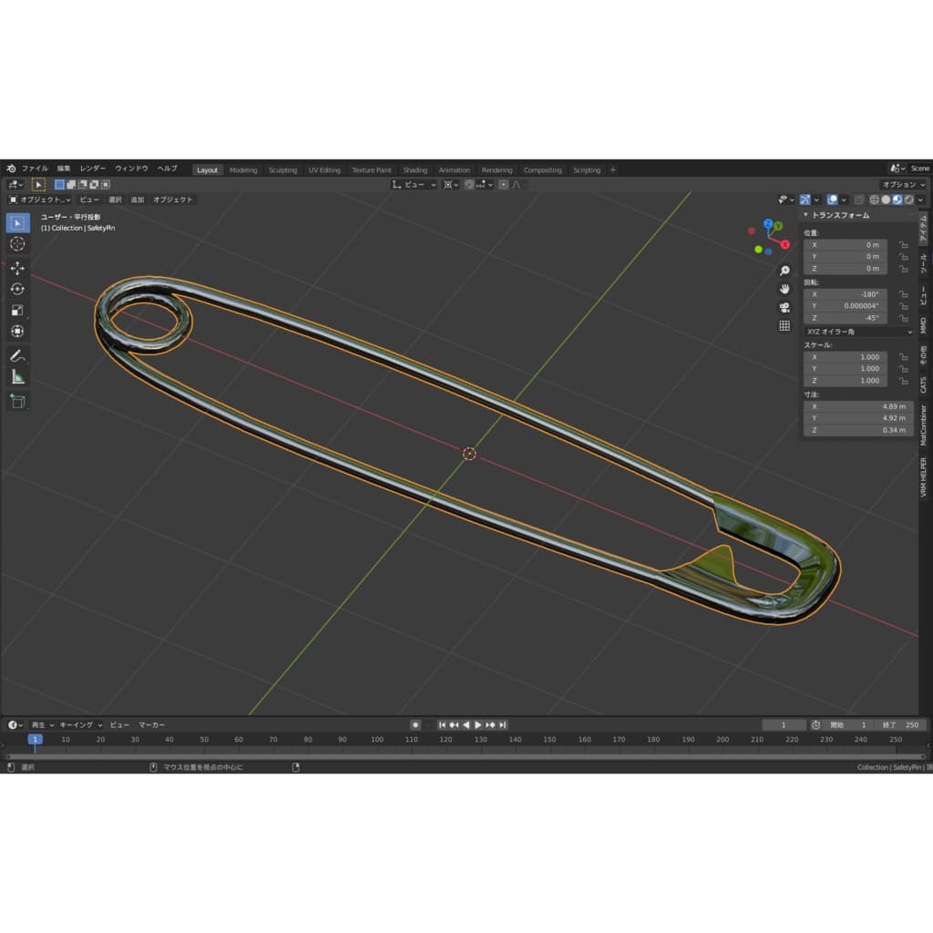Toggle preview range clock icon in timeline
This screenshot has height=933, width=933.
(x=815, y=724)
